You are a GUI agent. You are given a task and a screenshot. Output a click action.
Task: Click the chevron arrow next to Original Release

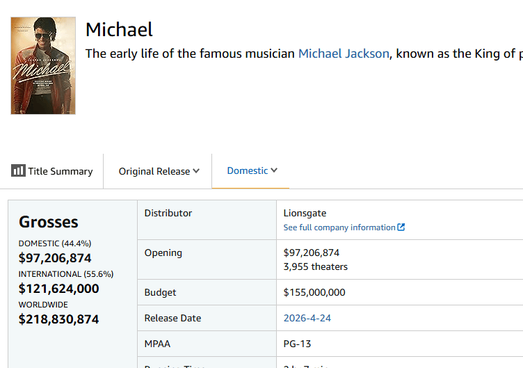tap(196, 171)
